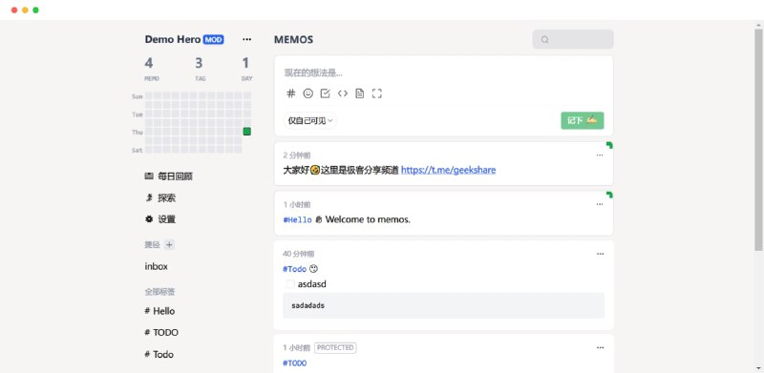Click the search magnifier icon
The height and width of the screenshot is (373, 764).
click(x=544, y=40)
